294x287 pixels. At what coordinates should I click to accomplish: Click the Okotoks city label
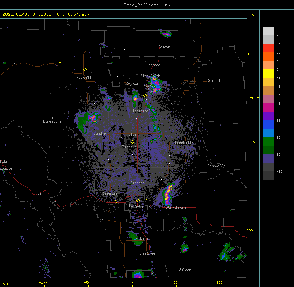point(141,239)
